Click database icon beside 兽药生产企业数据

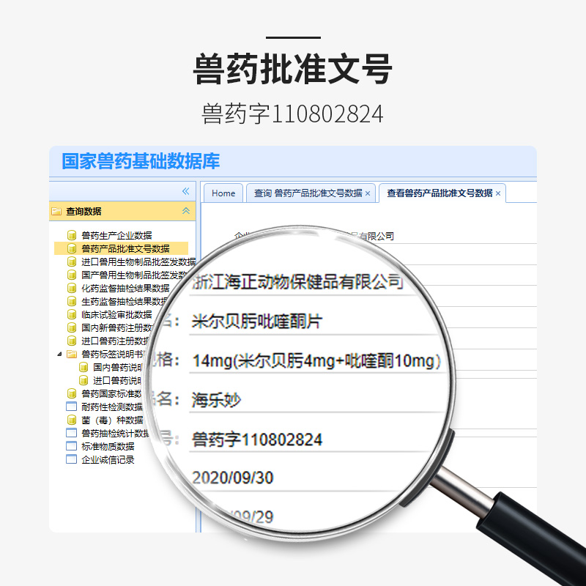click(x=71, y=235)
